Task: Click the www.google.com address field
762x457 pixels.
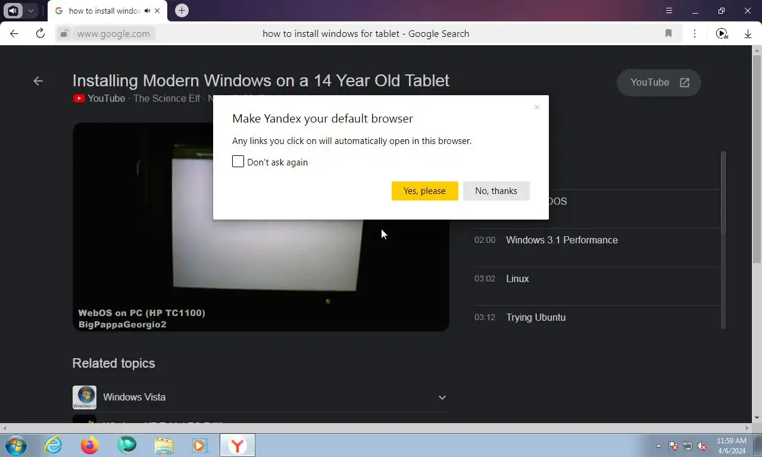Action: (x=113, y=33)
